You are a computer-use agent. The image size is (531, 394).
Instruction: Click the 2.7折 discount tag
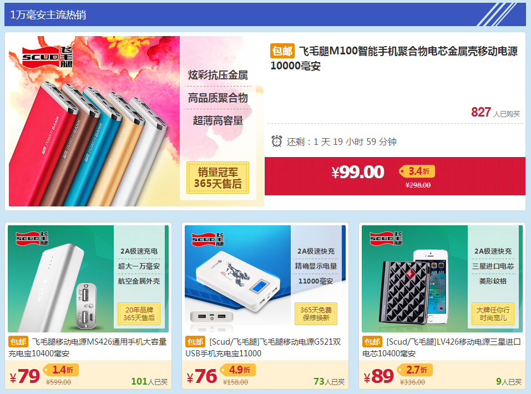coord(415,370)
